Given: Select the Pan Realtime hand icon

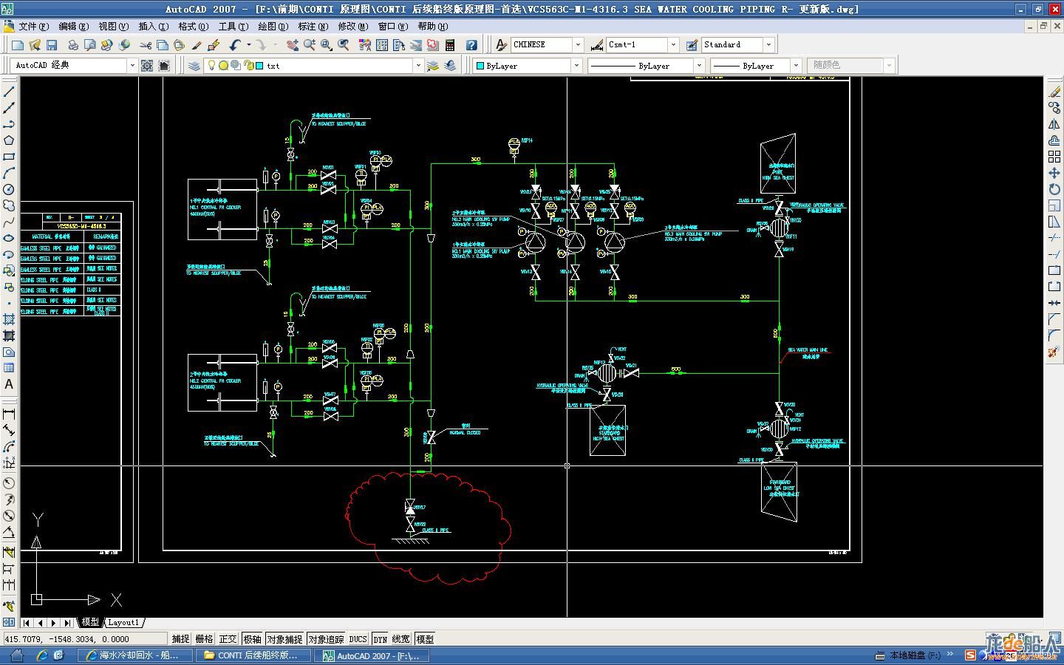Looking at the screenshot, I should tap(293, 45).
